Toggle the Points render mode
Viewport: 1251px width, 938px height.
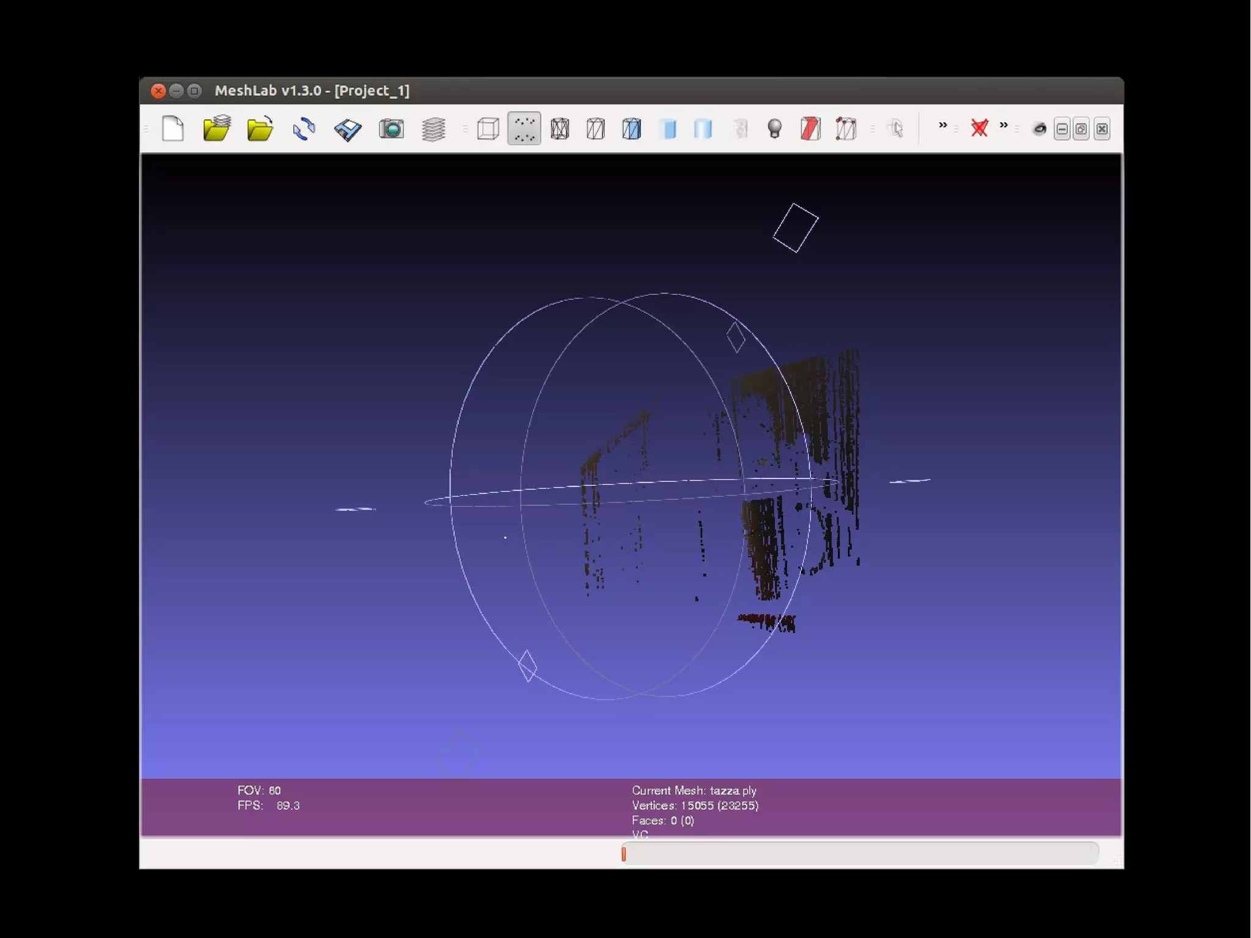tap(524, 129)
